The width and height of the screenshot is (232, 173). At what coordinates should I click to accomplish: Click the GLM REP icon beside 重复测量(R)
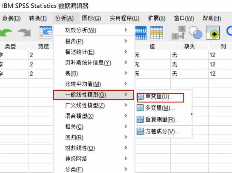(140, 119)
